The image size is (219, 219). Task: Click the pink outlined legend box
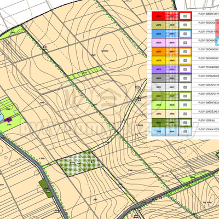[185, 43]
